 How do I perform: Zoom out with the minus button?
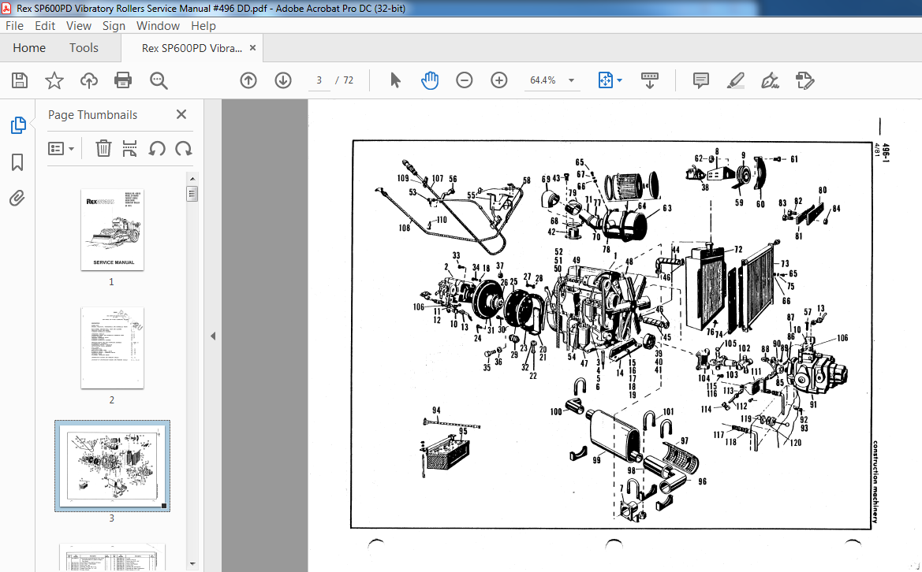click(464, 80)
